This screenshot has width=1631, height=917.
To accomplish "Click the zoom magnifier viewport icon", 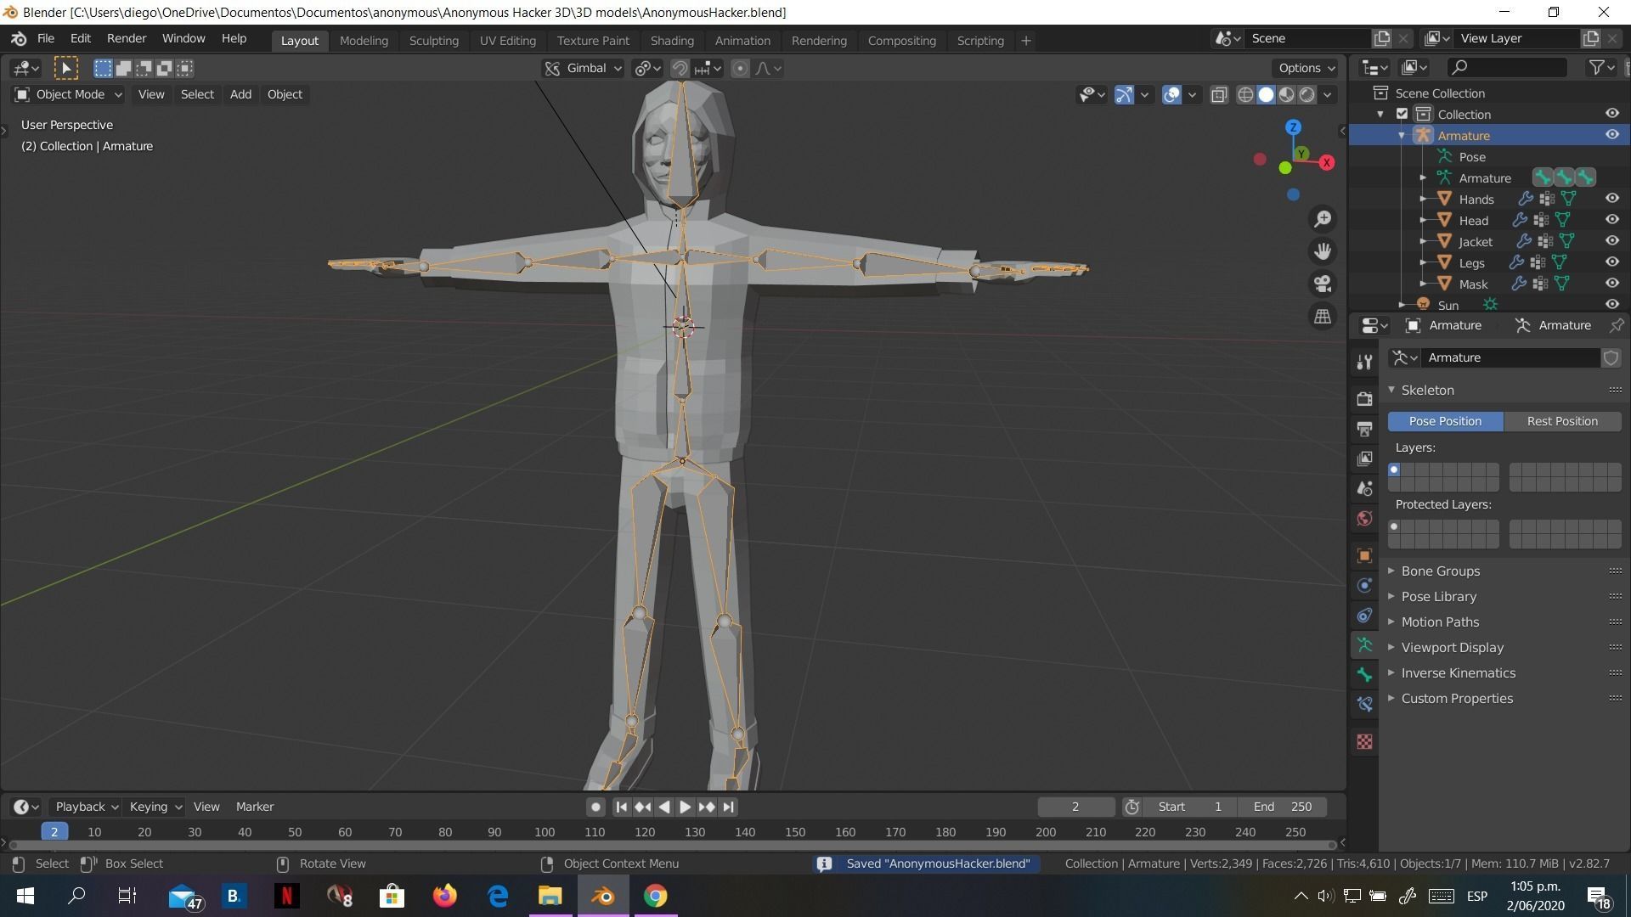I will (1323, 219).
